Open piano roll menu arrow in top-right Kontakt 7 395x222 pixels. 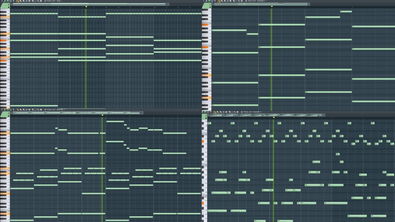point(204,1)
